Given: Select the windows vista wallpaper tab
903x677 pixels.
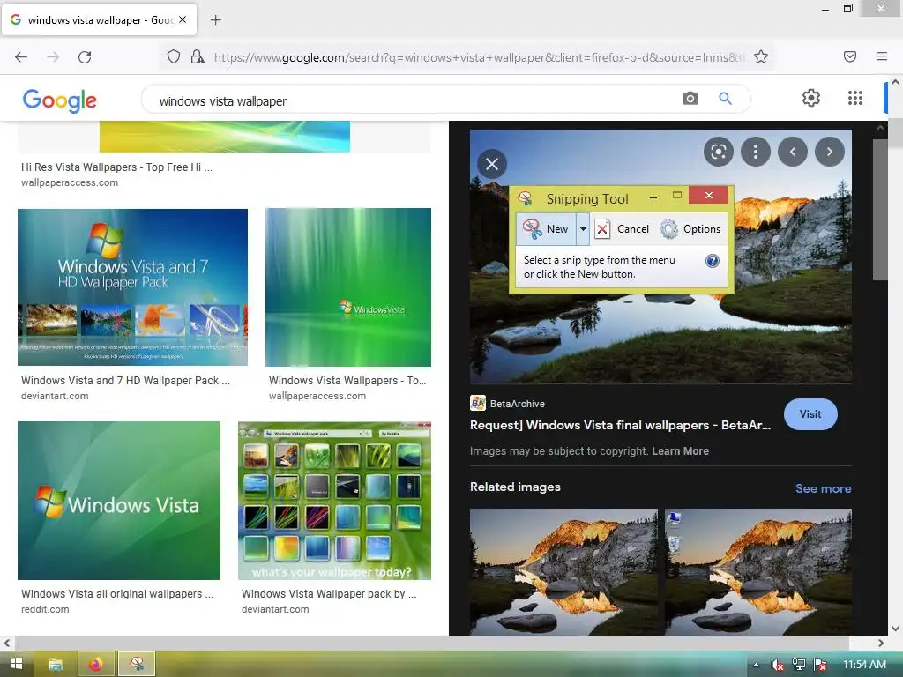Looking at the screenshot, I should point(99,19).
